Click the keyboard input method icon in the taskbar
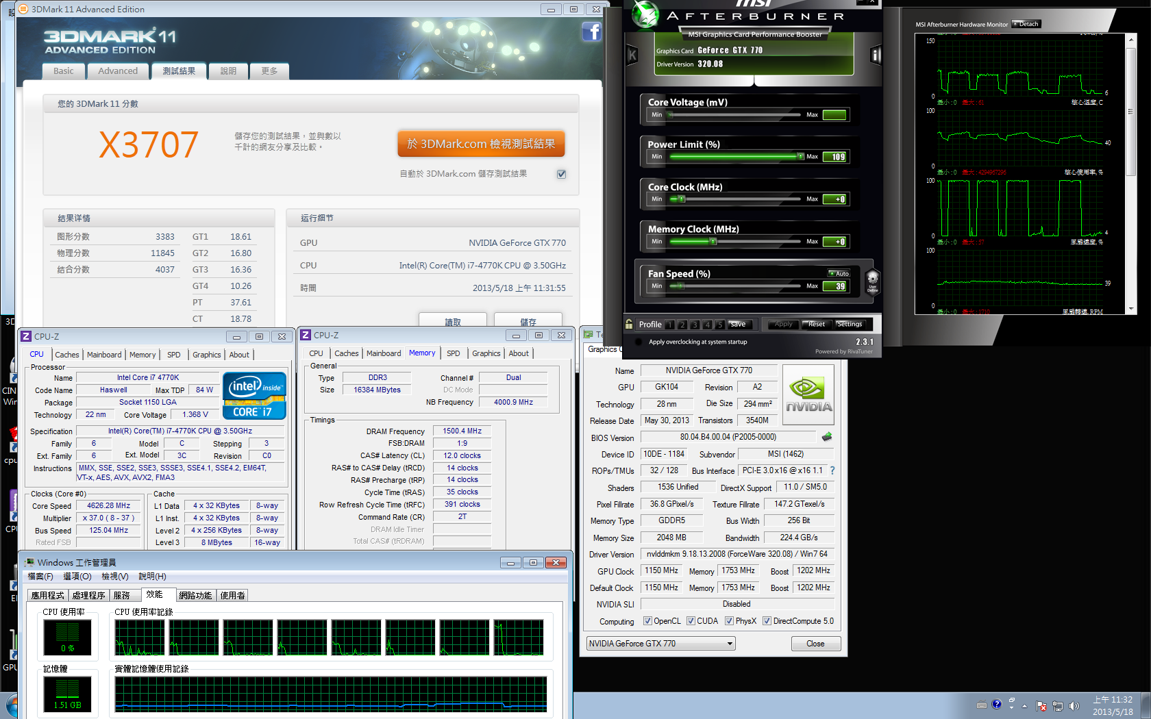Image resolution: width=1151 pixels, height=719 pixels. pos(982,705)
